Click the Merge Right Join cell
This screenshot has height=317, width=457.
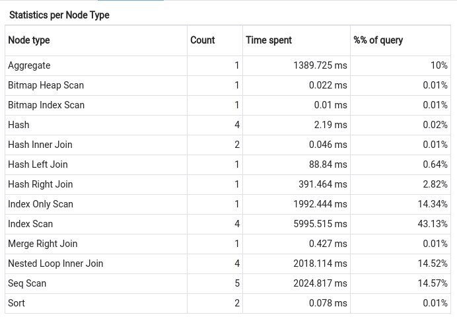[x=42, y=244]
